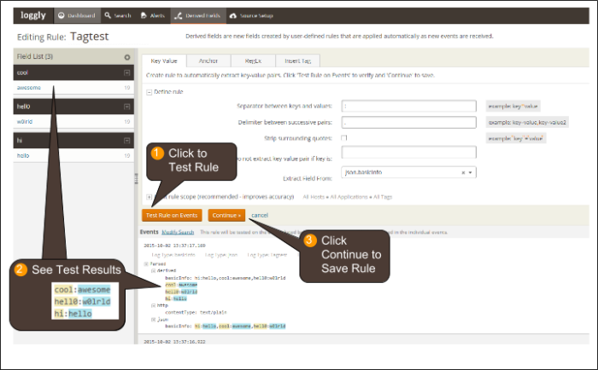Switch to the RegEx tab
The image size is (598, 370).
[x=253, y=61]
